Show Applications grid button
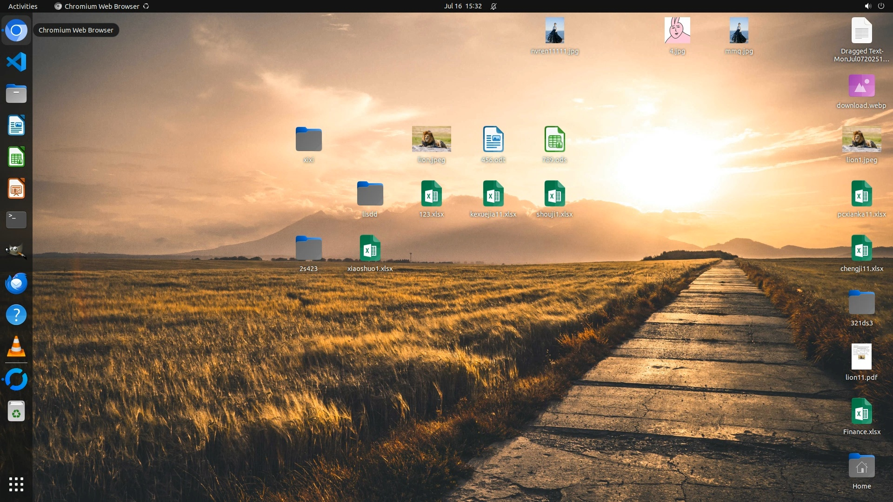 [16, 484]
